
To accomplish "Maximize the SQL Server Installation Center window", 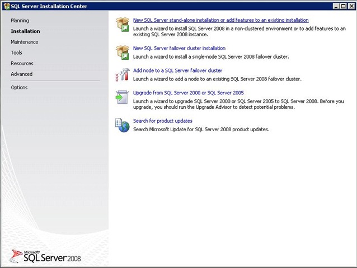I will 342,6.
